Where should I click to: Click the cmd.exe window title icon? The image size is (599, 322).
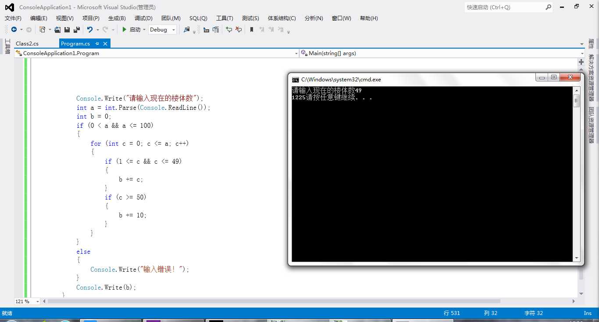click(x=296, y=80)
